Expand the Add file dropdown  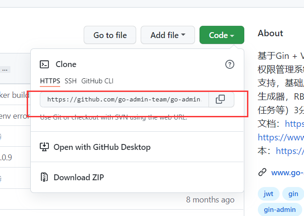[x=168, y=35]
